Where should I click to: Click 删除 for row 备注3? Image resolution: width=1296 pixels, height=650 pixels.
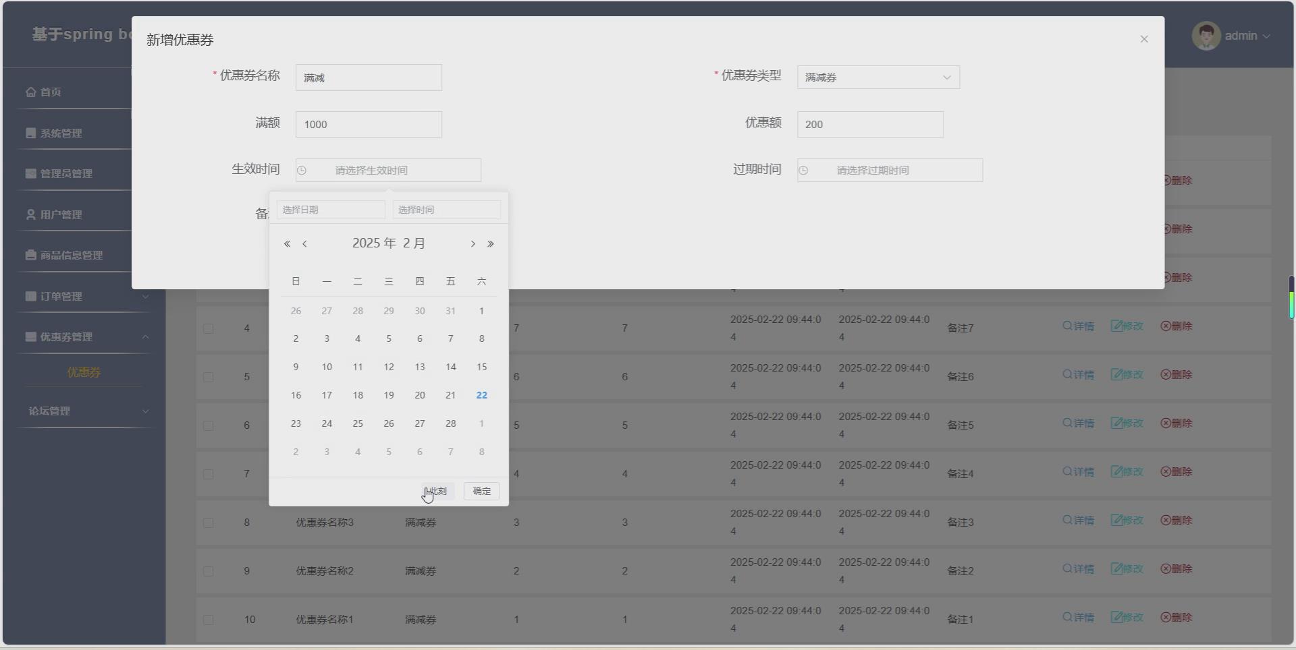point(1177,521)
